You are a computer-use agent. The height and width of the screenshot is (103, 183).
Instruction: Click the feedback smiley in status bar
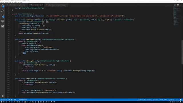[x=181, y=100]
